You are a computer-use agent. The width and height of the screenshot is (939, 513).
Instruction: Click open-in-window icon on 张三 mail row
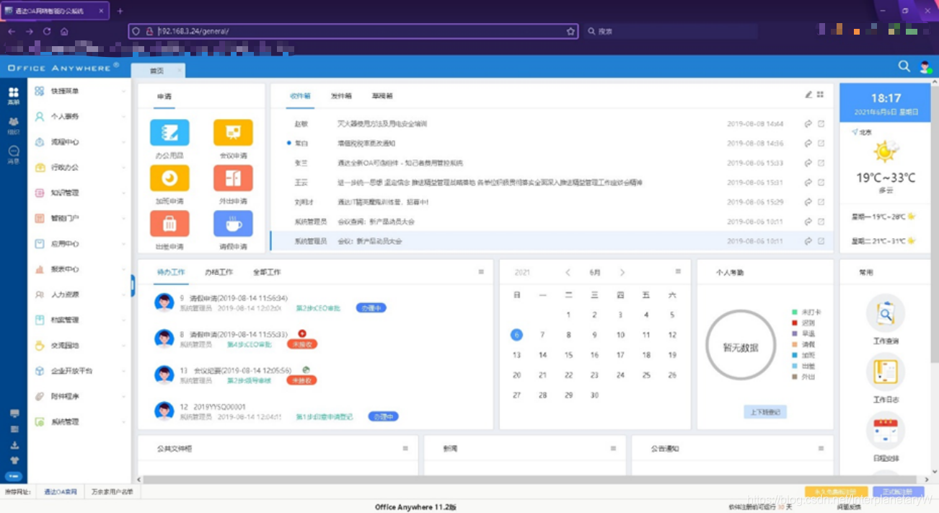821,163
